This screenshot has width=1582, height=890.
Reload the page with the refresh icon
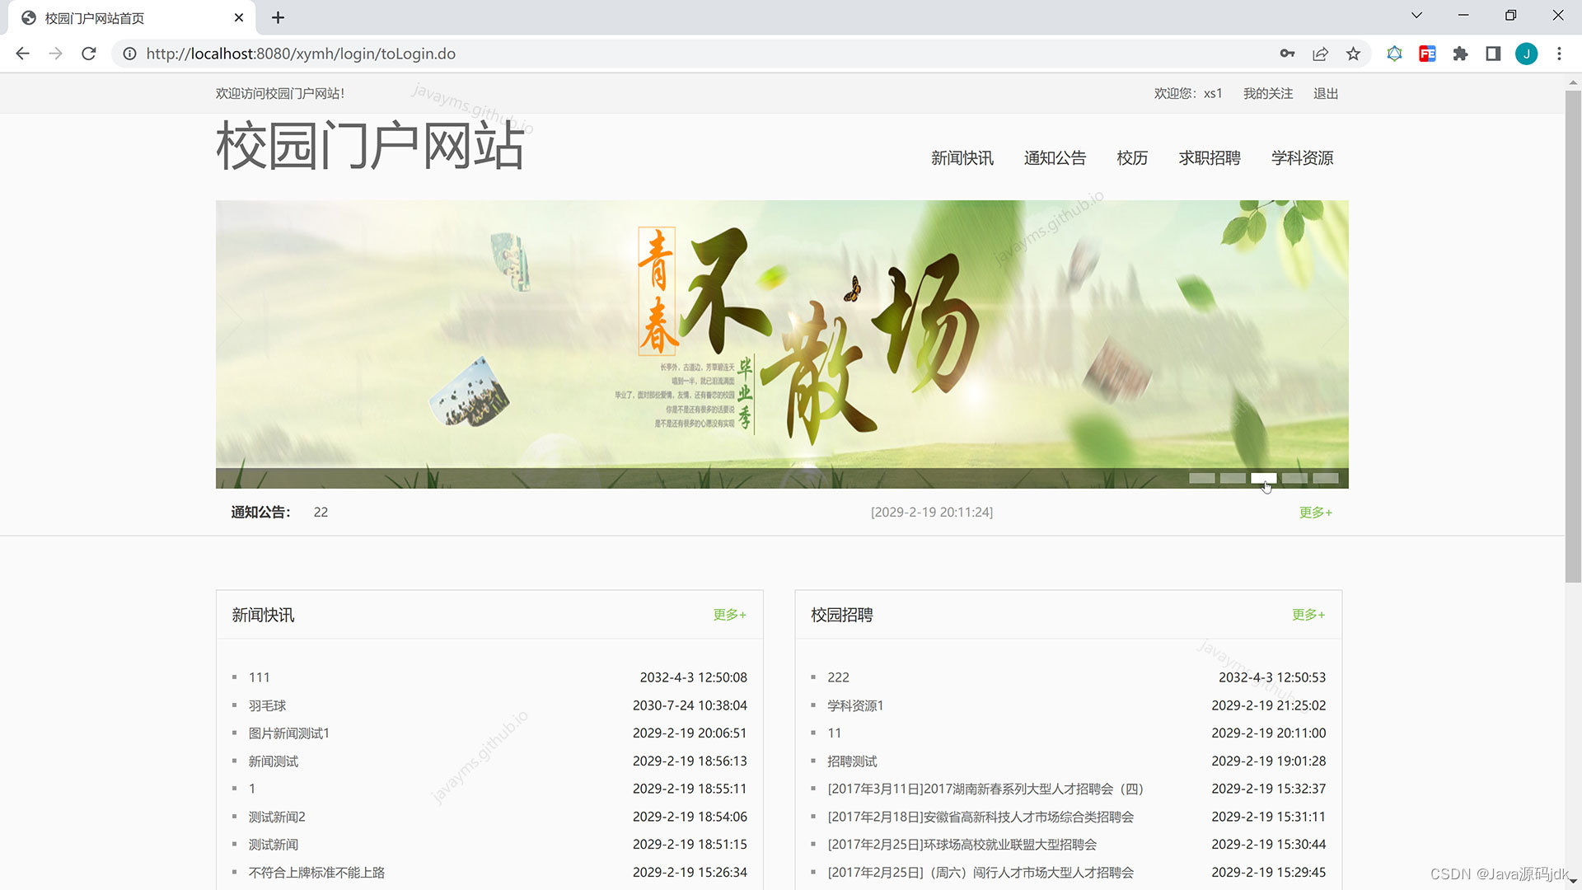coord(89,54)
